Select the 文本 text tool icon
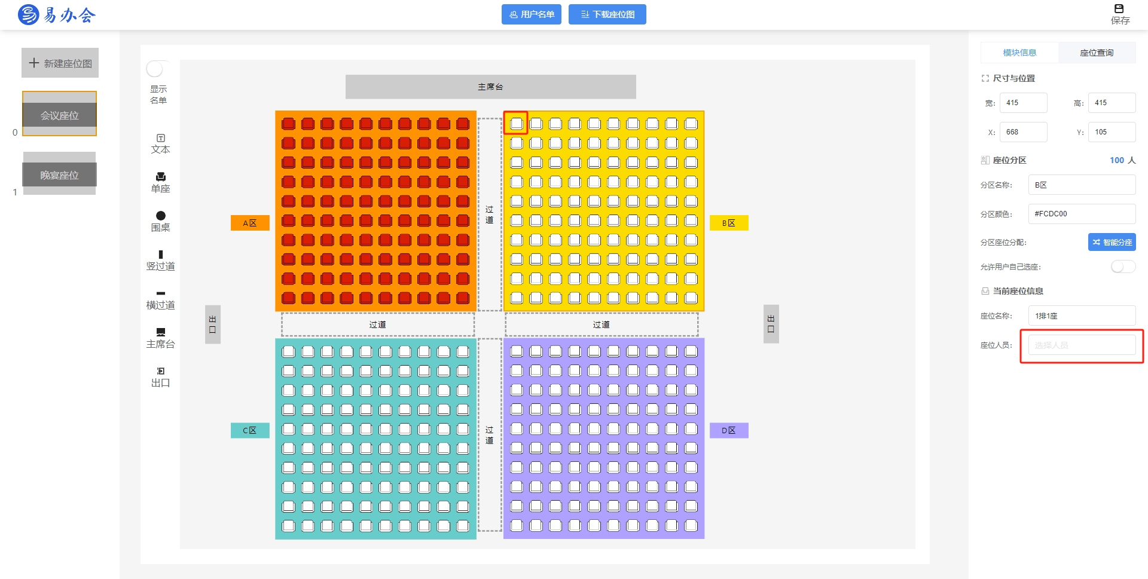This screenshot has height=579, width=1148. [x=160, y=138]
